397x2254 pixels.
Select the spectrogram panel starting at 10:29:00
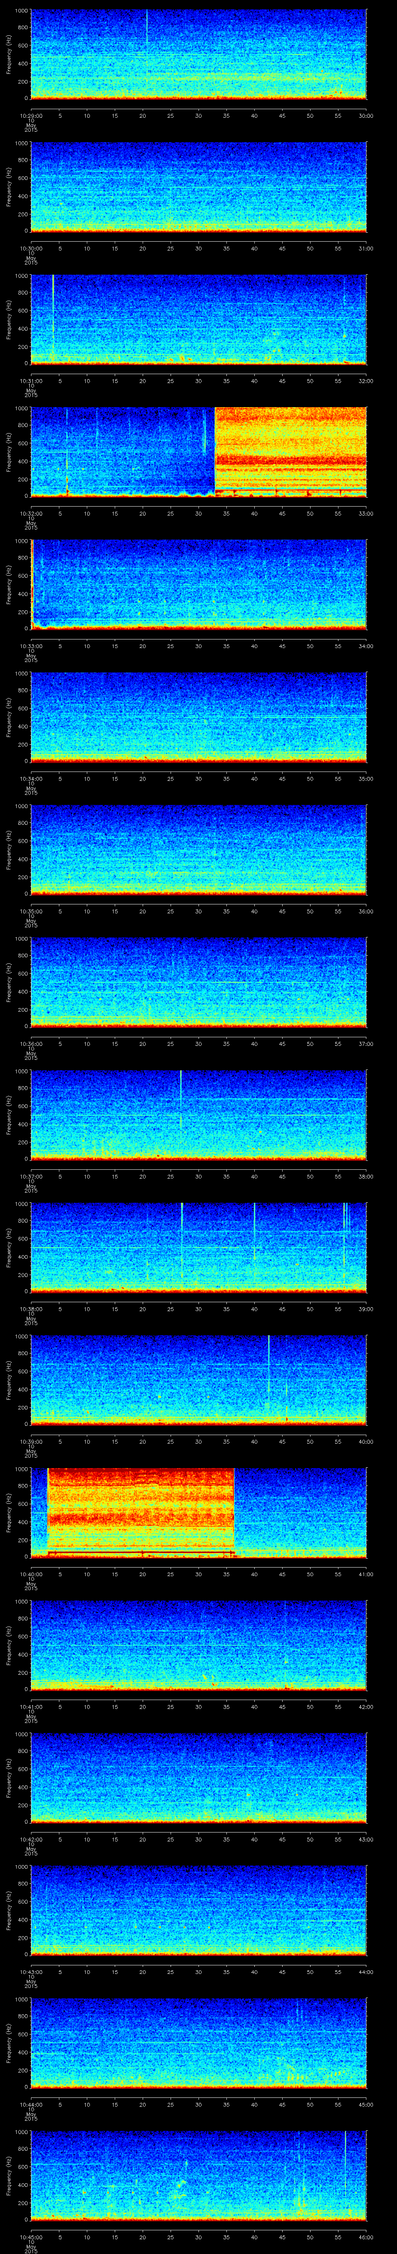point(198,54)
